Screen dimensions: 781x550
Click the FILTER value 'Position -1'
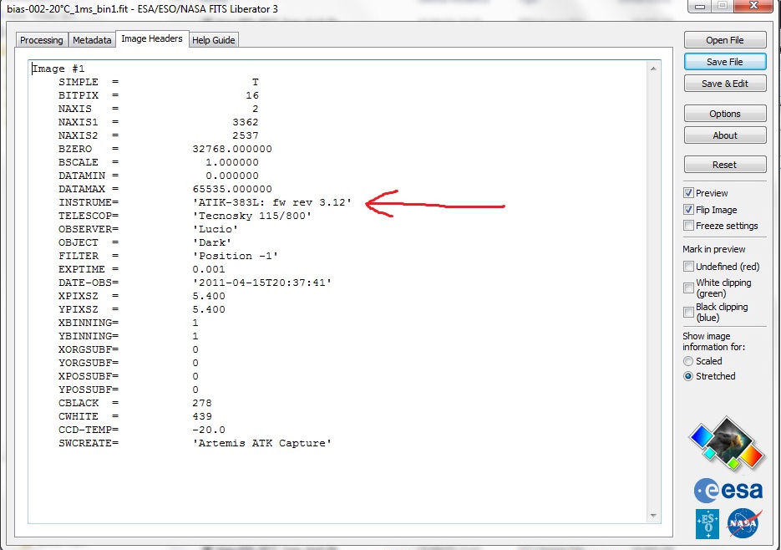tap(235, 257)
